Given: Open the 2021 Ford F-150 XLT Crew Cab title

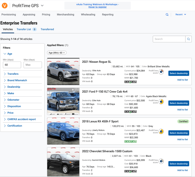Looking at the screenshot, I should 105,91.
